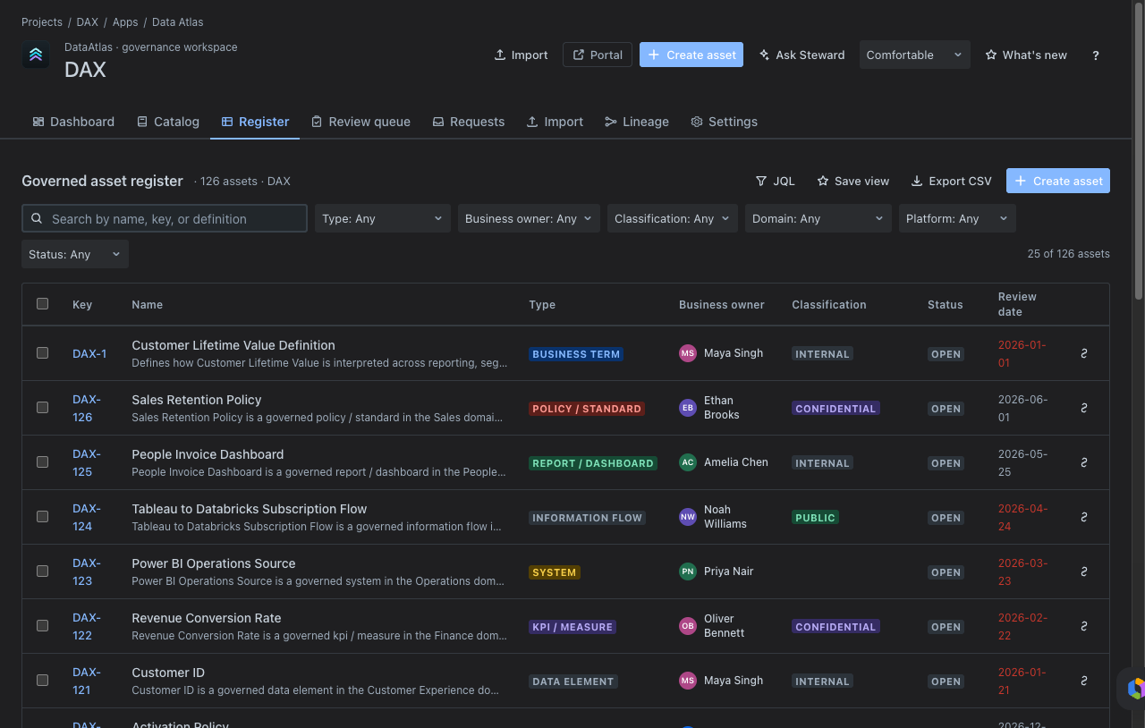Click the search magnifier icon

click(x=37, y=218)
